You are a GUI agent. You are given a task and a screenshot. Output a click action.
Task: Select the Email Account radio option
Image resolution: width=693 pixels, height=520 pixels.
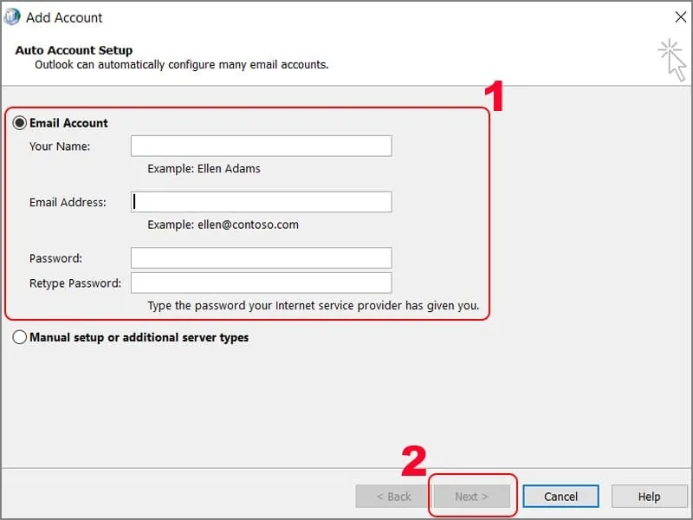tap(20, 123)
